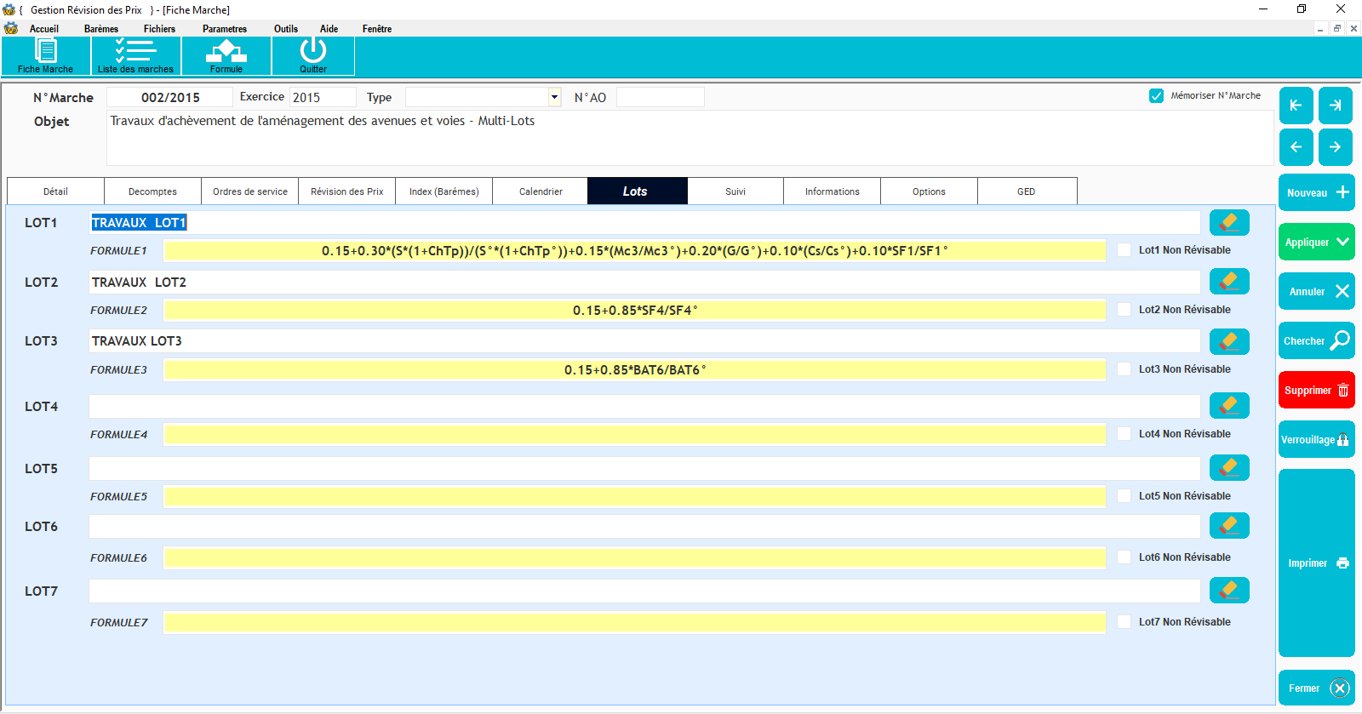Click the Formule toolbar icon
The width and height of the screenshot is (1362, 714).
[x=226, y=56]
